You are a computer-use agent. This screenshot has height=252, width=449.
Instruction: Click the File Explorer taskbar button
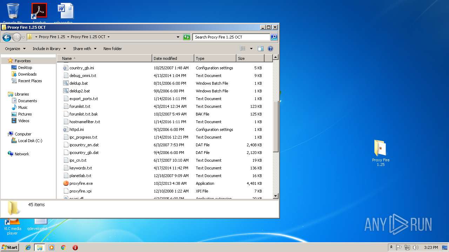click(40, 247)
